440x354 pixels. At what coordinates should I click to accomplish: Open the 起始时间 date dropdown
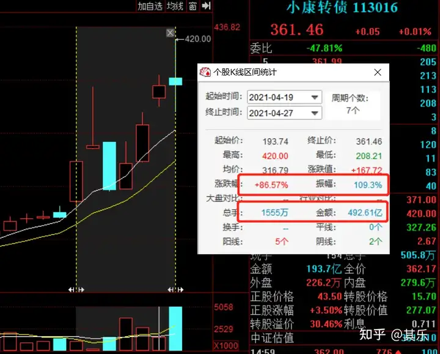(x=315, y=97)
